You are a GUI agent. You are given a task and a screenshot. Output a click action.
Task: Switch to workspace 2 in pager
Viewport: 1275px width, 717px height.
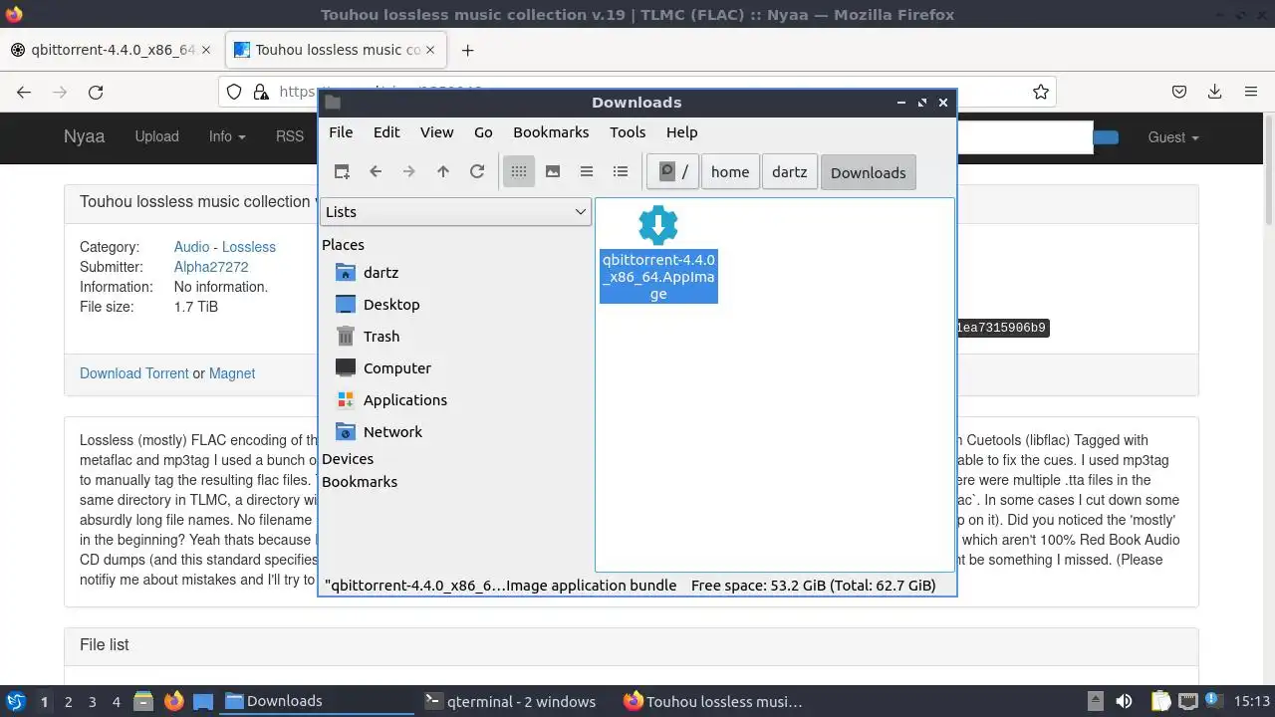tap(68, 701)
